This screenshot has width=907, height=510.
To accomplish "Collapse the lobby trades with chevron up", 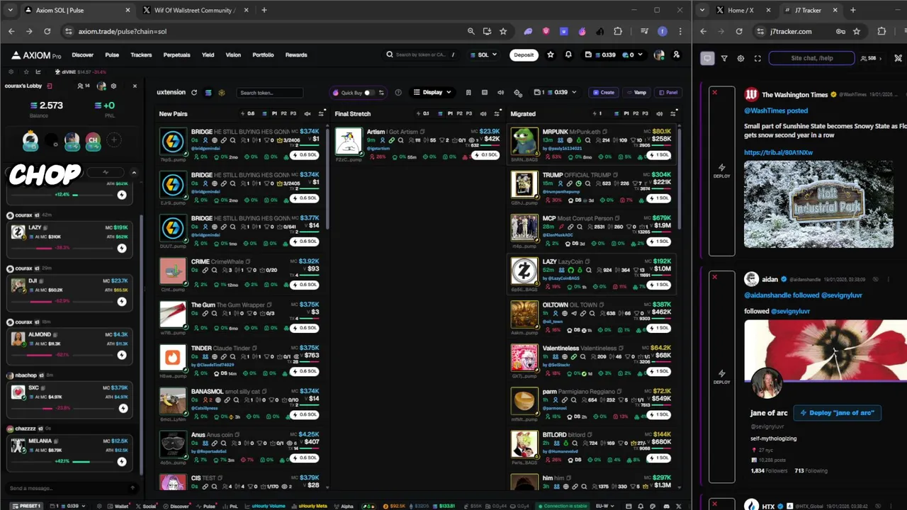I will pyautogui.click(x=134, y=172).
